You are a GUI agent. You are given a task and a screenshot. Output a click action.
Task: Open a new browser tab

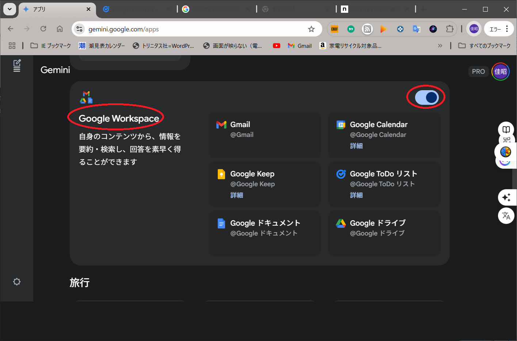pyautogui.click(x=423, y=9)
